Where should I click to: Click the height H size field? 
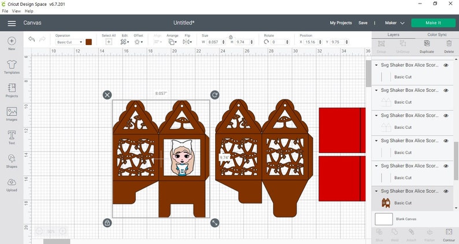[x=242, y=42]
